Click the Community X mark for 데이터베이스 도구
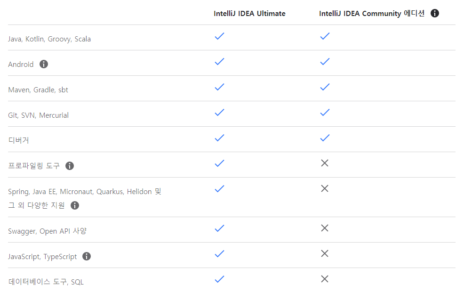This screenshot has height=301, width=464. click(325, 279)
